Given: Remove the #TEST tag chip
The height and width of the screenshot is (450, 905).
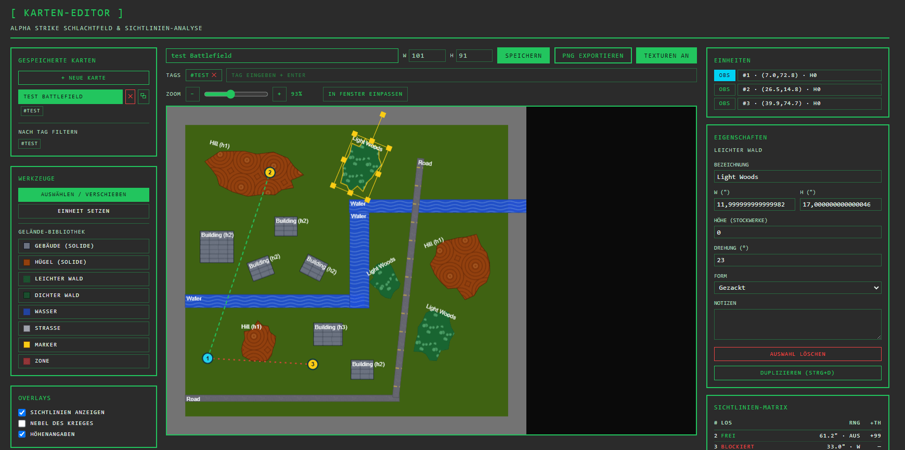Looking at the screenshot, I should (x=214, y=75).
